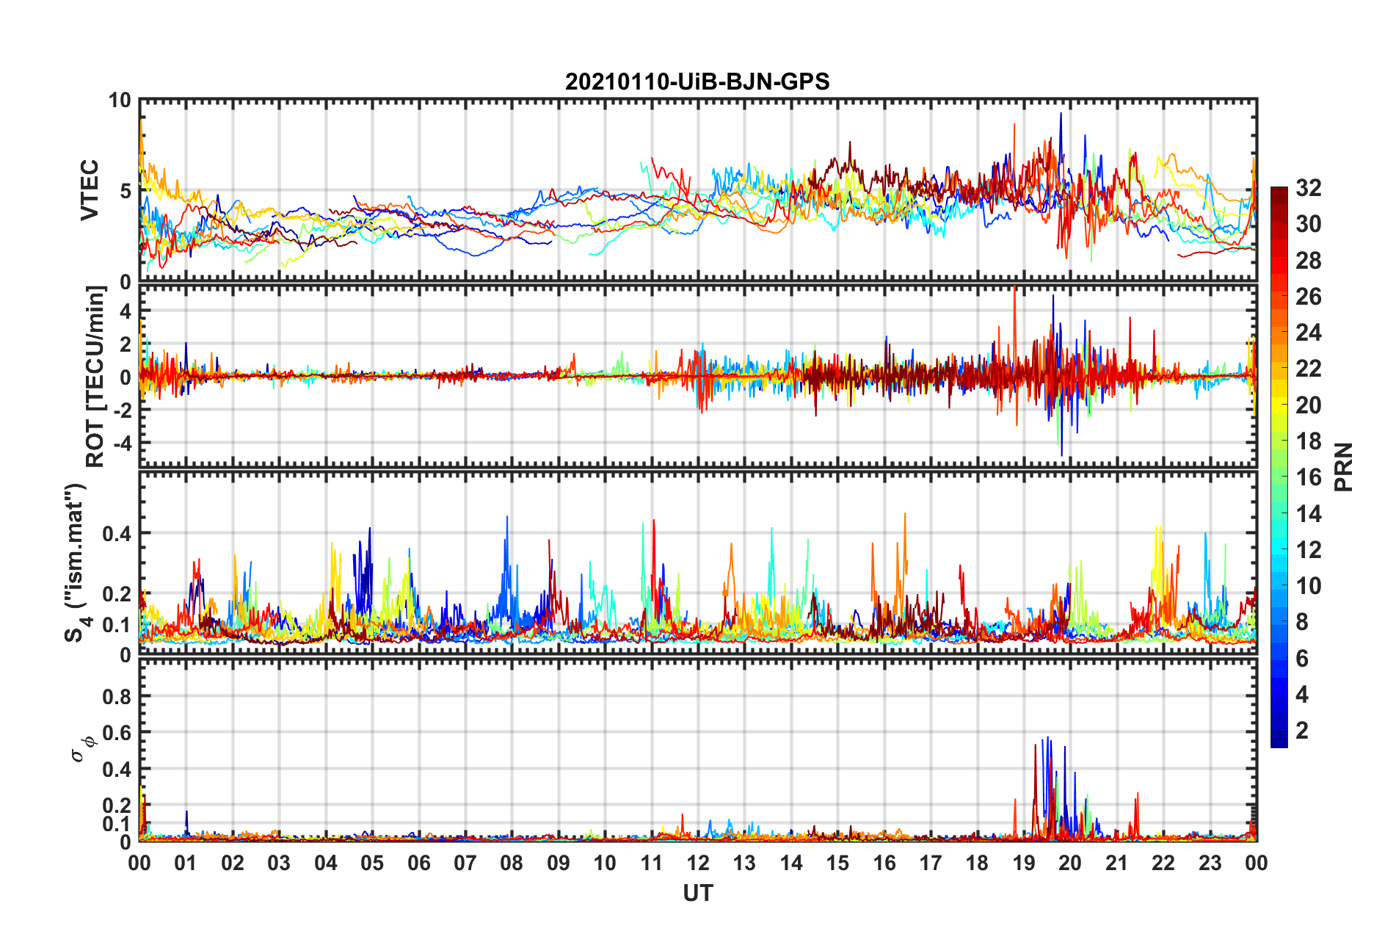Select the VTEC y-axis label
Viewport: 1396px width, 934px height.
(90, 189)
